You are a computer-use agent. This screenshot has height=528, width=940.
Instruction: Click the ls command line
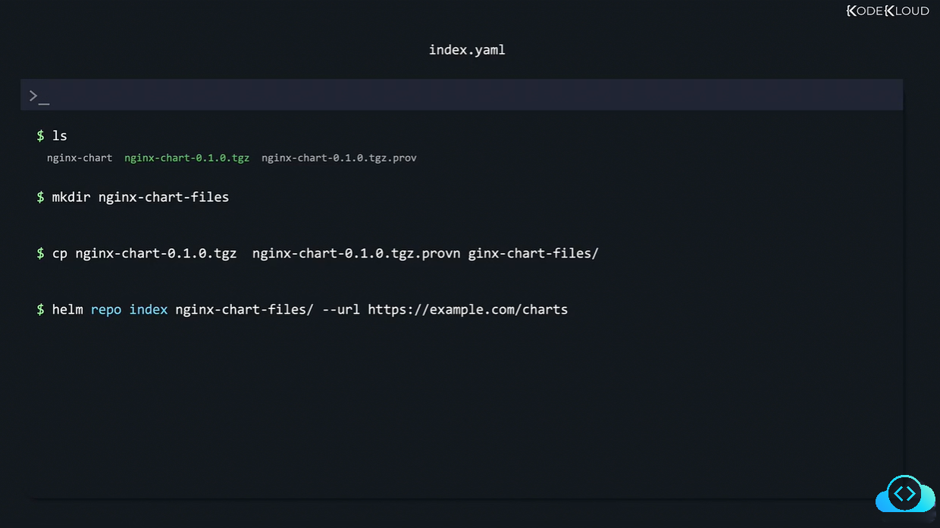[x=59, y=136]
